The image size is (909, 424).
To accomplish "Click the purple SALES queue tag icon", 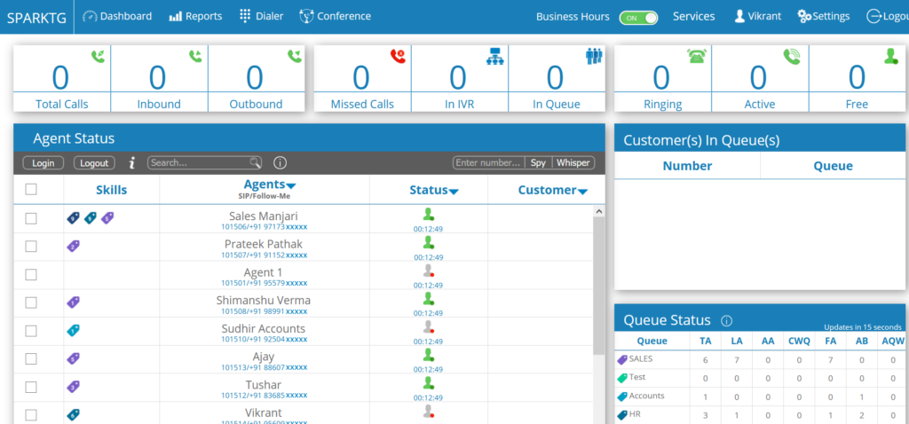I will pyautogui.click(x=622, y=360).
